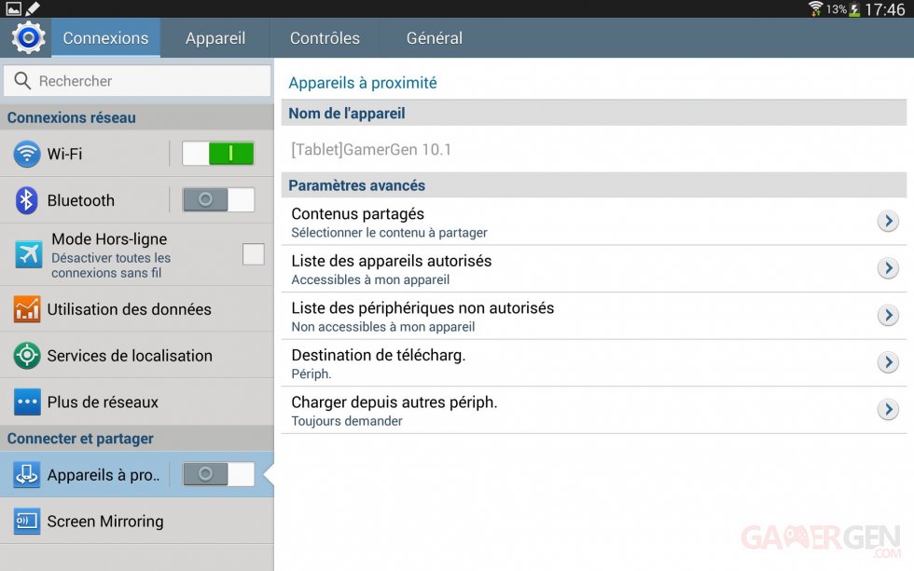This screenshot has height=571, width=914.
Task: Expand Destination de télécharg. arrow
Action: 888,362
